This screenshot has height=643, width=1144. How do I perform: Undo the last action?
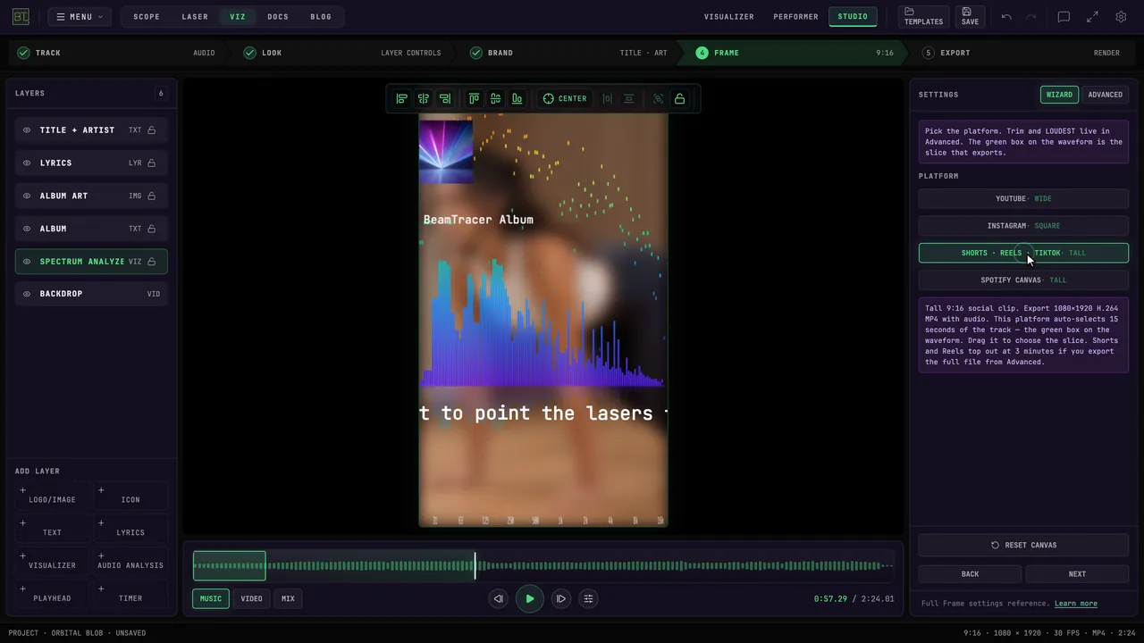tap(1006, 16)
